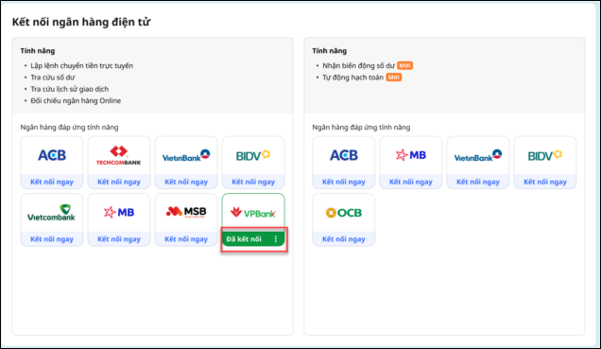Click 'Kết nối ngay' under Vietcombank
Screen dimensions: 601x349
[52, 239]
